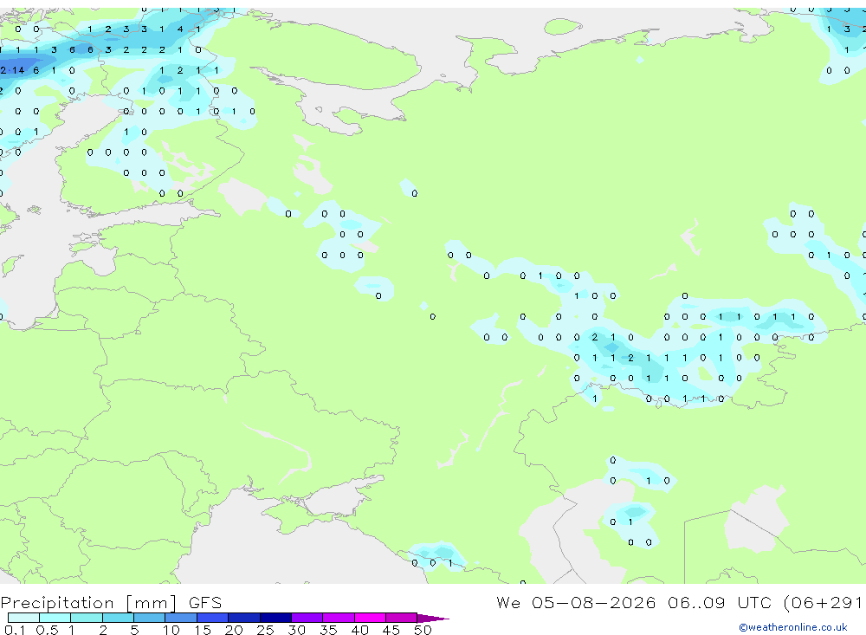Click the 0.1–0.5 mm palest legend swatch

tap(23, 618)
